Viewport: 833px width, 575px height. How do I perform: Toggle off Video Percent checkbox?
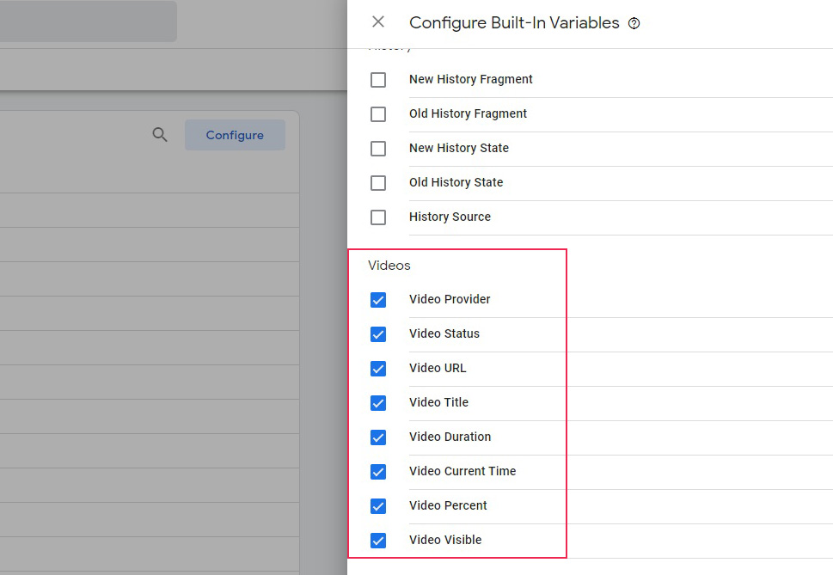[378, 506]
